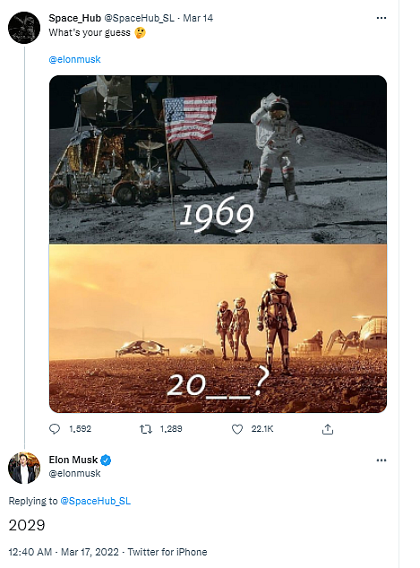Open more options on Elon Musk's reply

pos(381,460)
